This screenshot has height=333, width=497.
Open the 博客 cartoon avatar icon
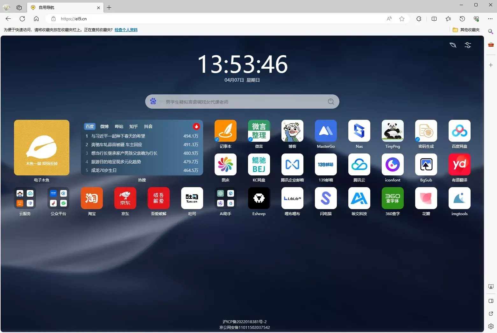tap(292, 131)
